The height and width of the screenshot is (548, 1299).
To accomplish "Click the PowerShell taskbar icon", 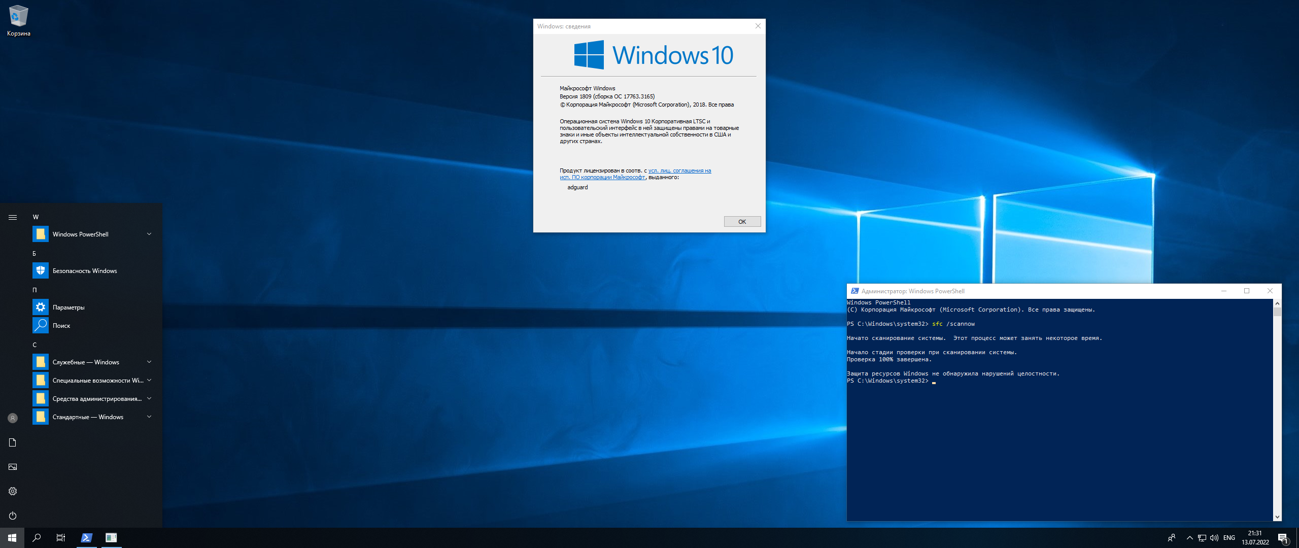I will pos(87,538).
